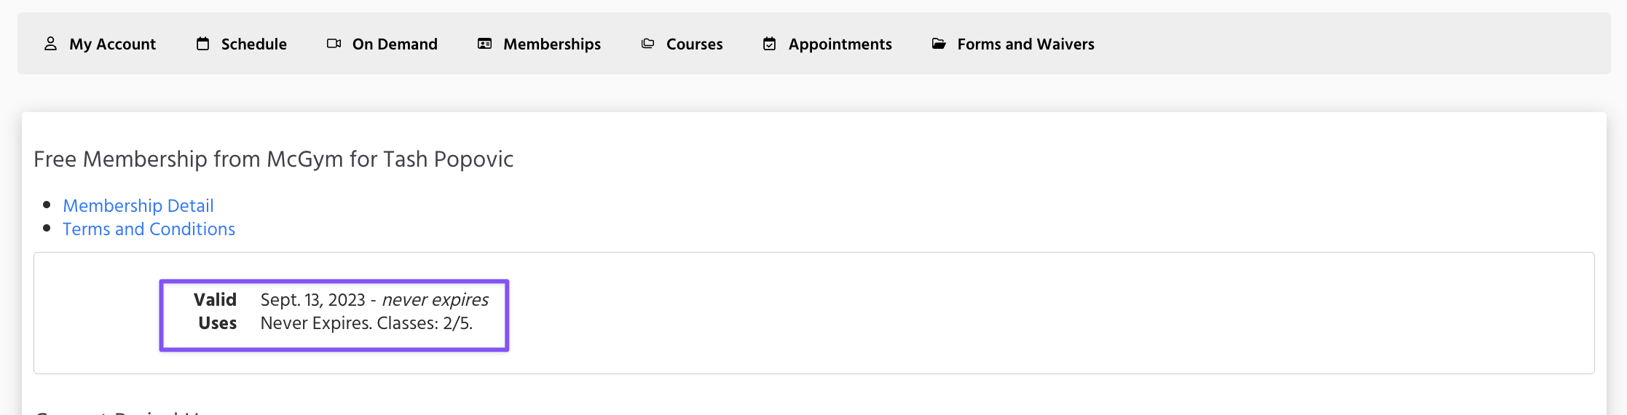Click the ID card icon beside Memberships
Screen dimensions: 1627x415
click(484, 44)
